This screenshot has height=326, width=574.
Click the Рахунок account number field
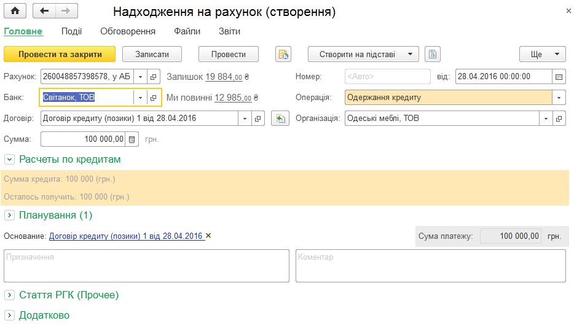click(x=87, y=77)
